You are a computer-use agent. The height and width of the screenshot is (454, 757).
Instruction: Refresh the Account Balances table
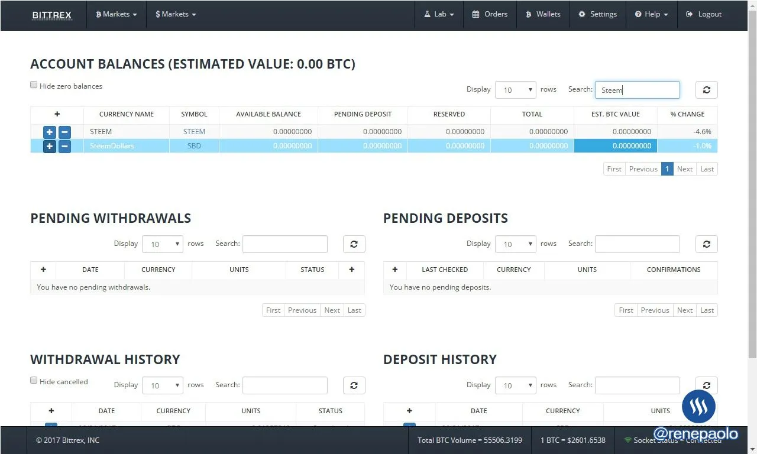tap(707, 90)
